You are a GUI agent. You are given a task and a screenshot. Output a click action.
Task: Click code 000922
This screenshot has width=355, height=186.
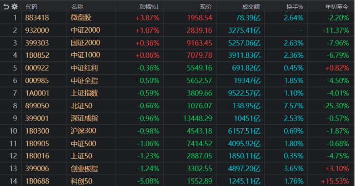pos(37,68)
